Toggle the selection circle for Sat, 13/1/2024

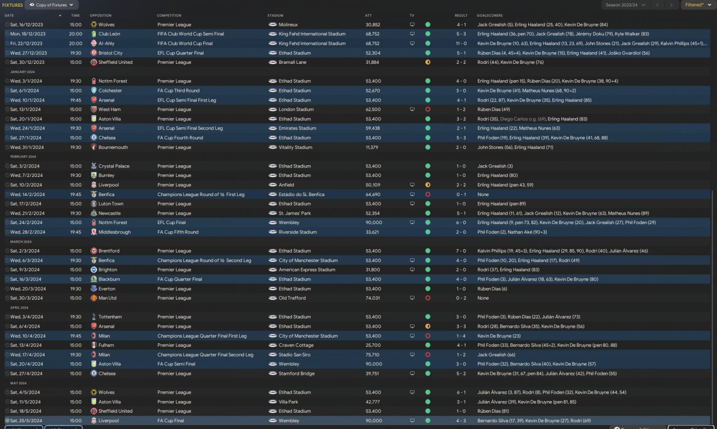click(x=7, y=110)
